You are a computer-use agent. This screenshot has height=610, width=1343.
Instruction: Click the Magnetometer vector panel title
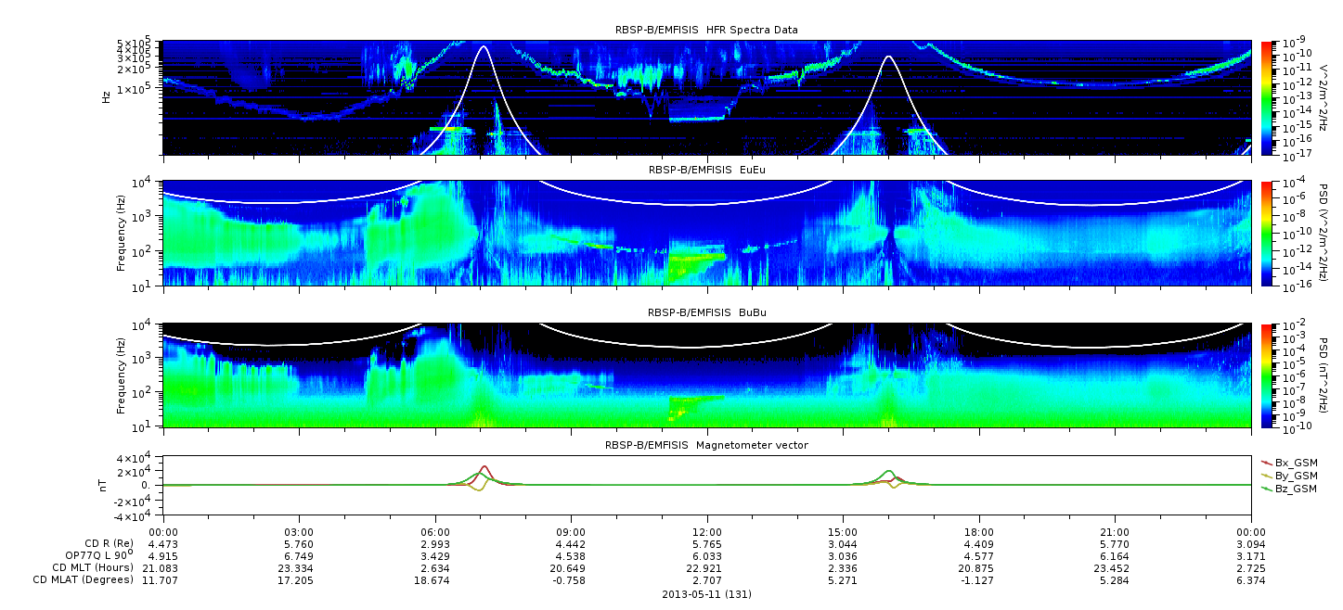pyautogui.click(x=706, y=445)
